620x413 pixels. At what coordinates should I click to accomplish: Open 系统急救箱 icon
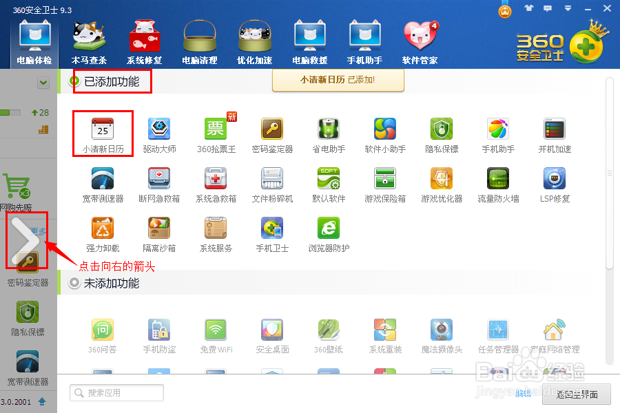pos(216,185)
